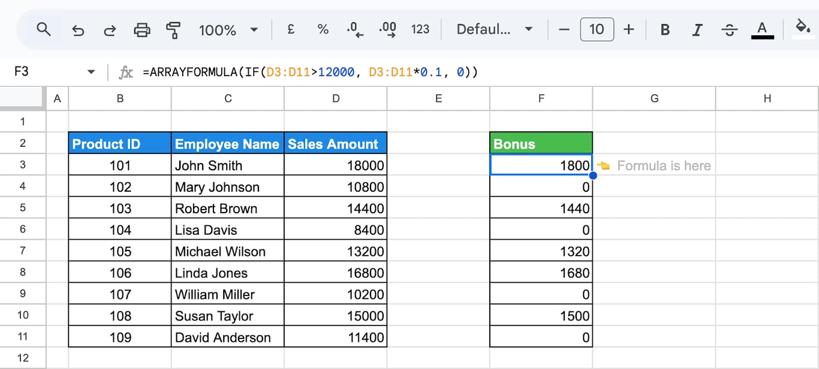The width and height of the screenshot is (819, 369).
Task: Select the cell containing Robert Brown
Action: tap(228, 208)
